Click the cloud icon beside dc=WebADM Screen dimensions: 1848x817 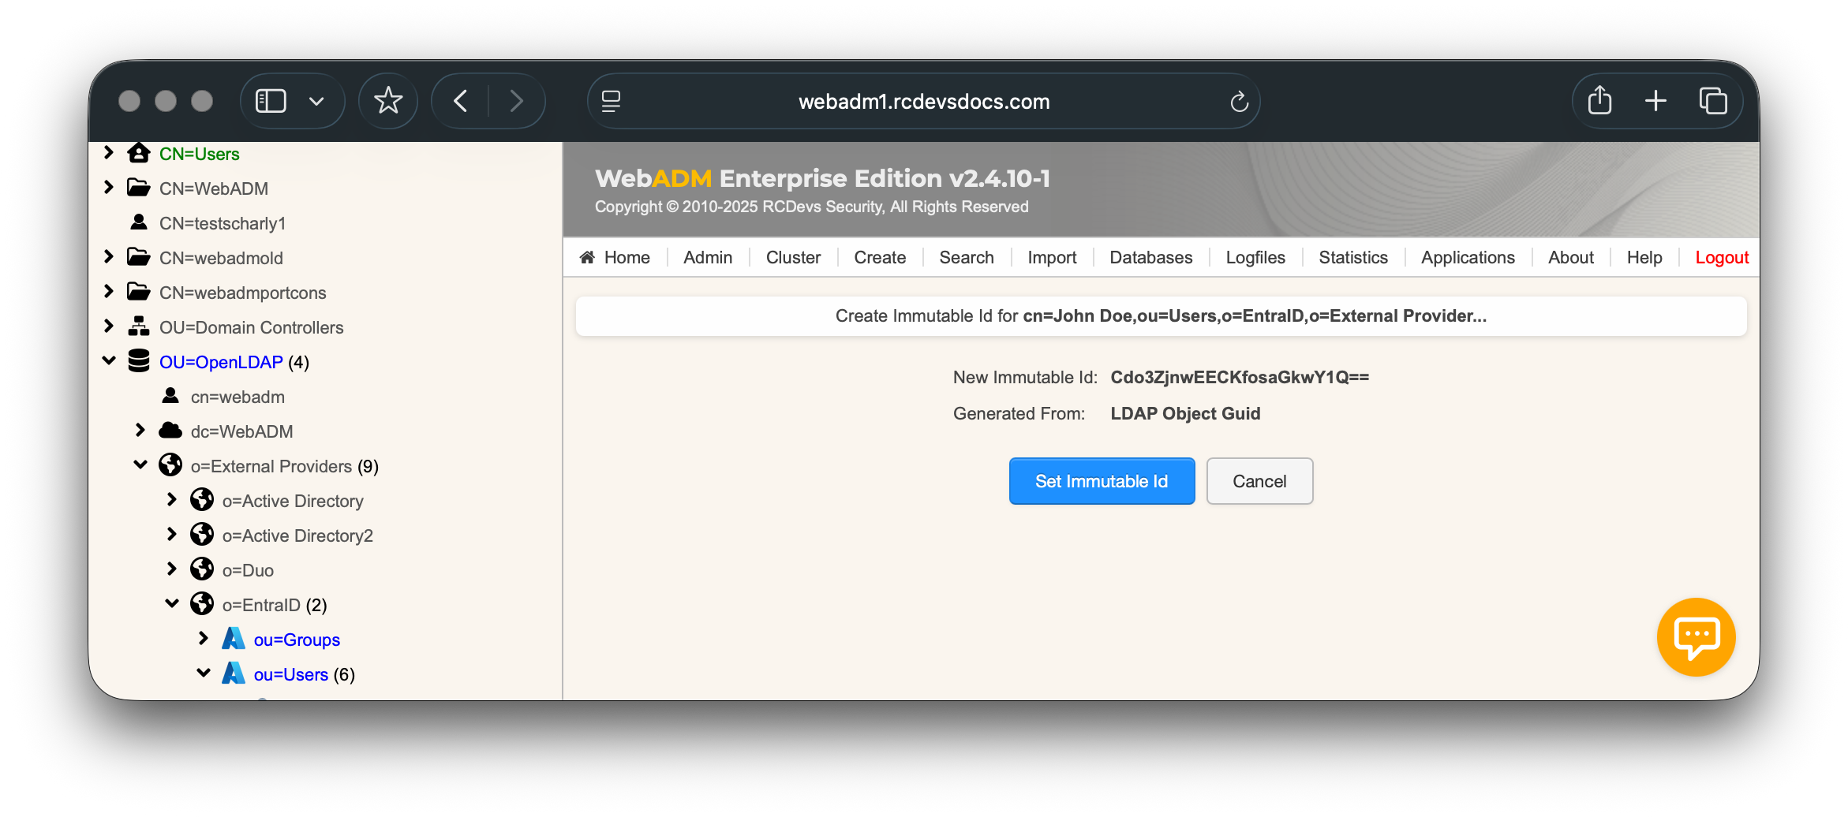click(x=170, y=431)
